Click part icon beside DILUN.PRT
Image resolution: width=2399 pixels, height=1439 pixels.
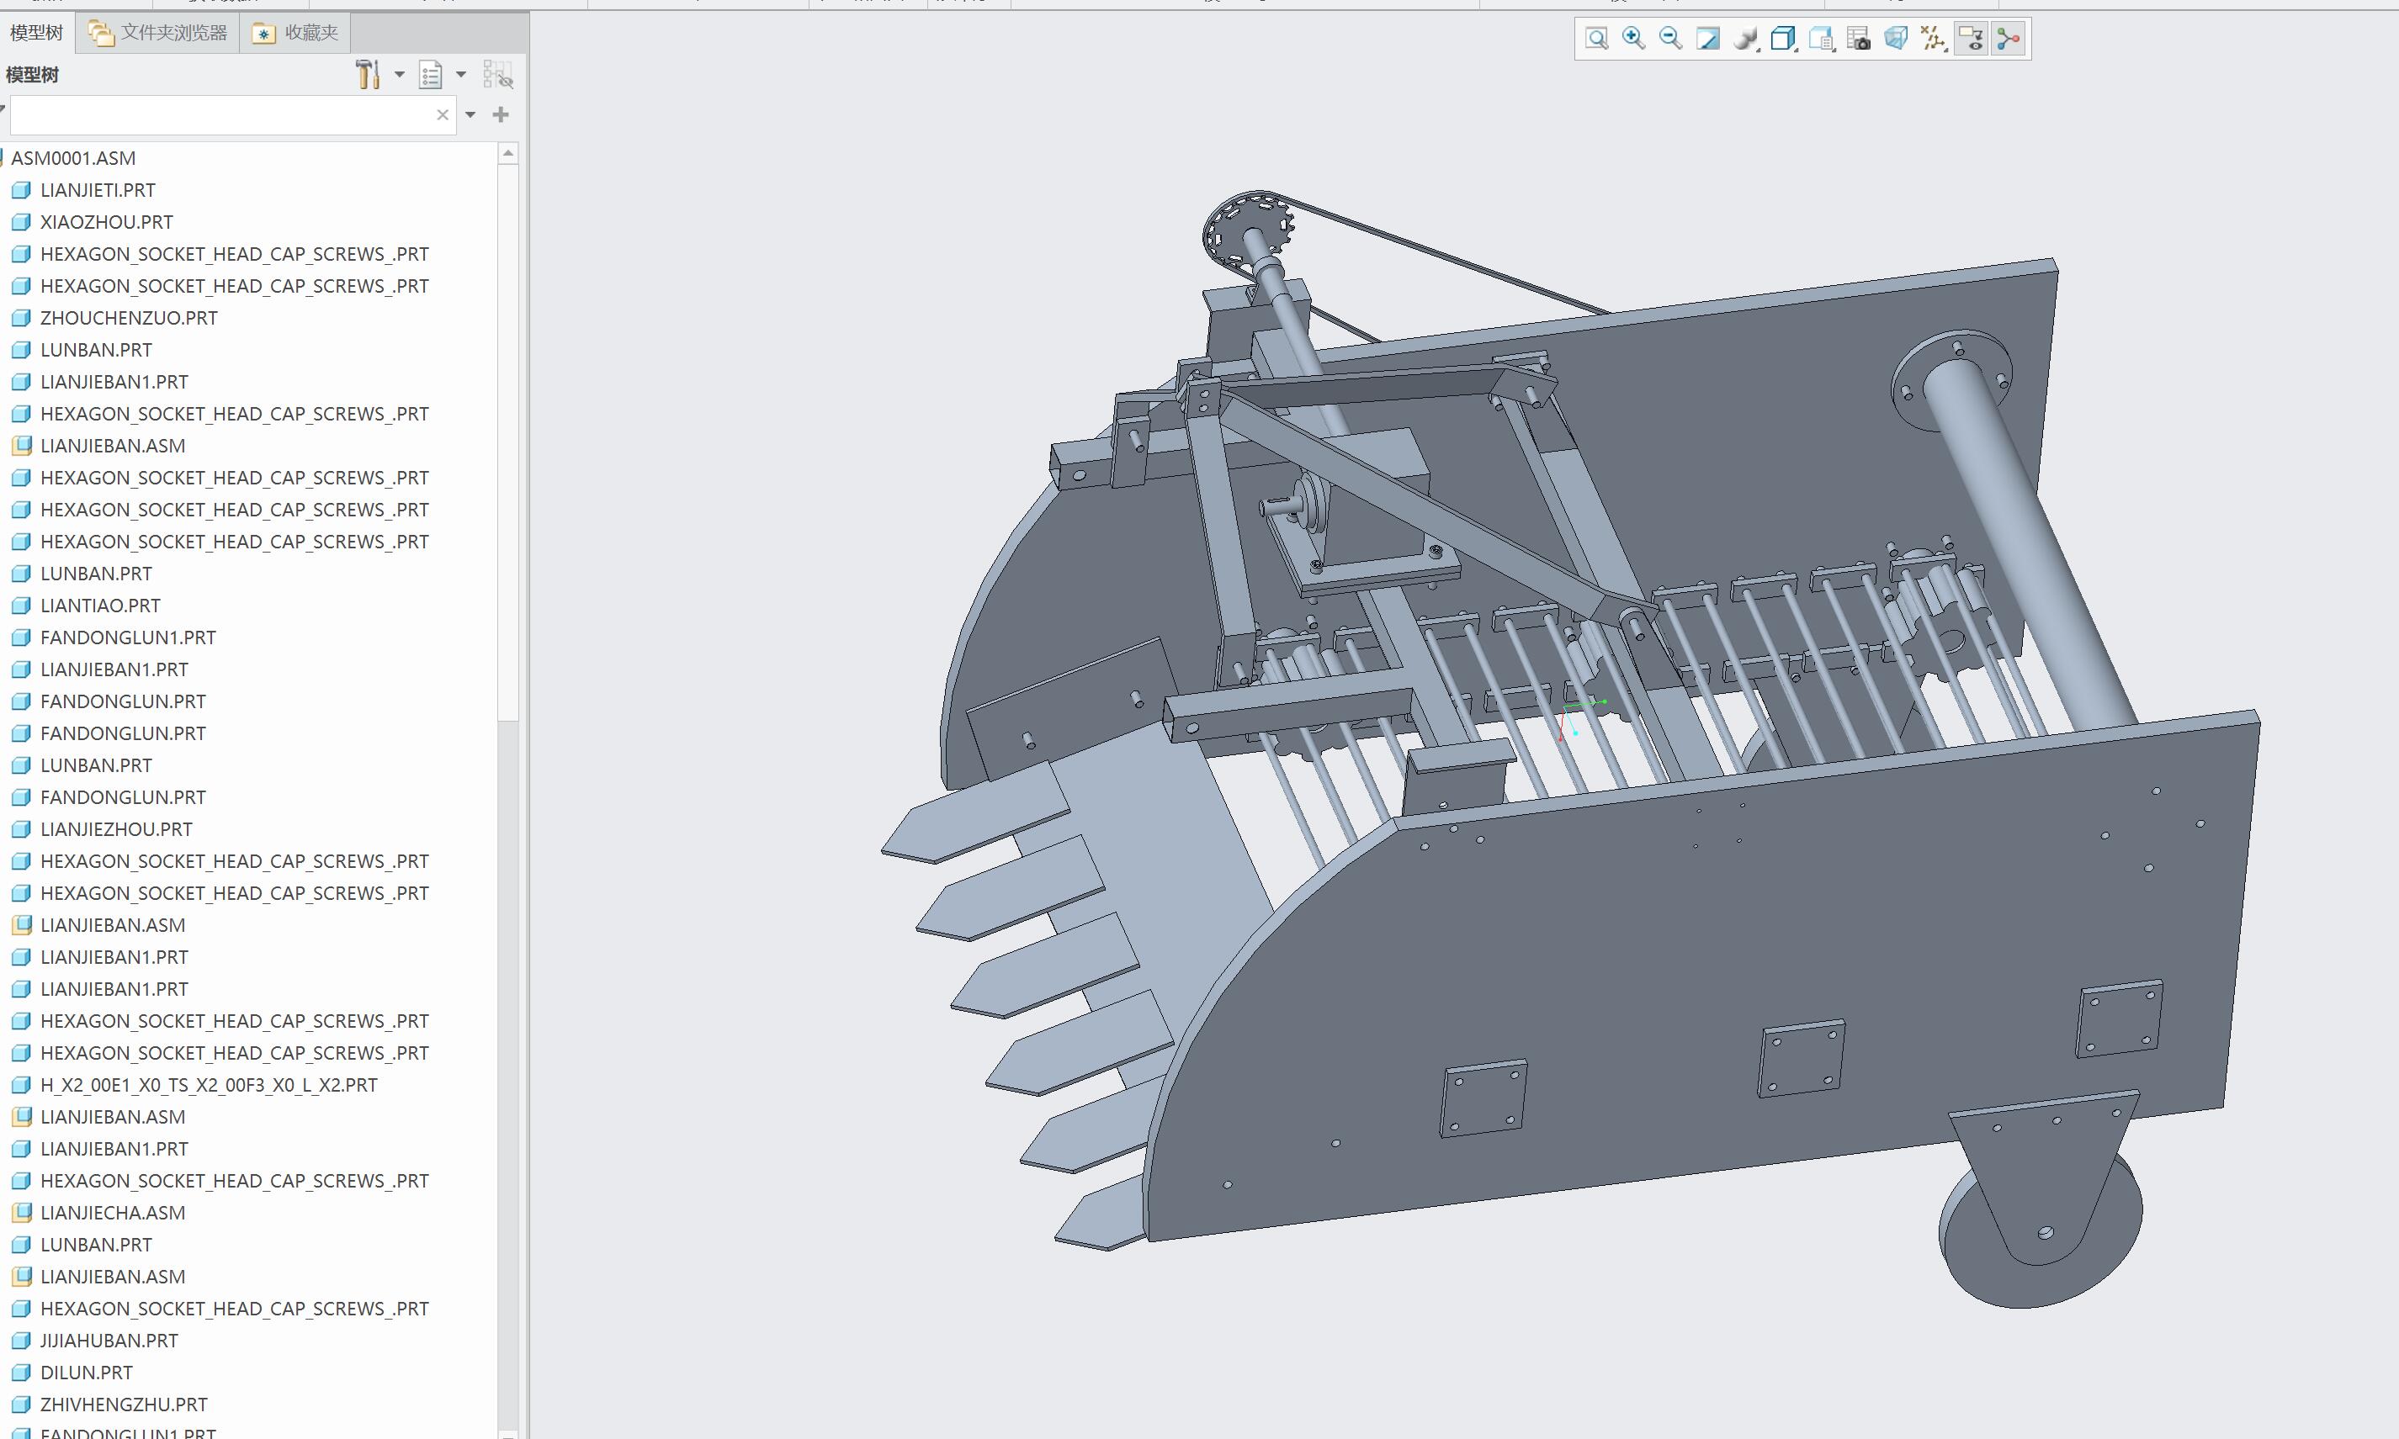(20, 1373)
